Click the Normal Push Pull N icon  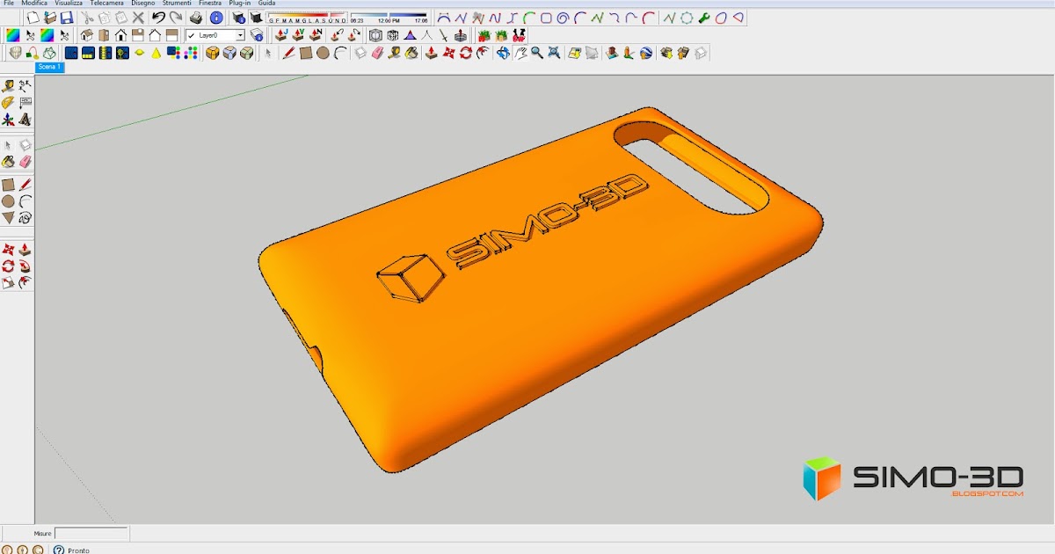click(x=316, y=35)
